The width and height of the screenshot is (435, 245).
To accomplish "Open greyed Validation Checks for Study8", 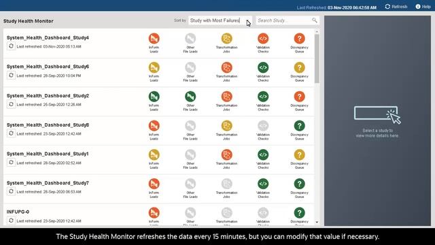I will [263, 126].
